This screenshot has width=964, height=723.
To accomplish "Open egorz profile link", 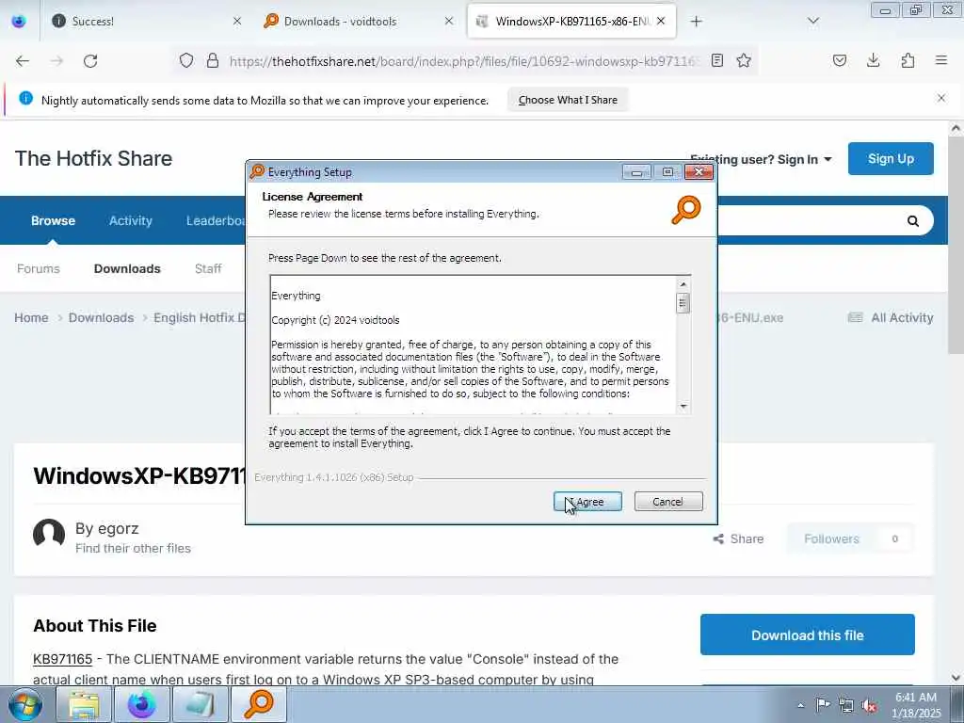I will point(118,529).
